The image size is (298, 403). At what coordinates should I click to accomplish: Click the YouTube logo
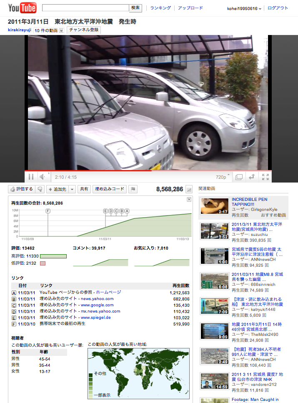pos(22,8)
